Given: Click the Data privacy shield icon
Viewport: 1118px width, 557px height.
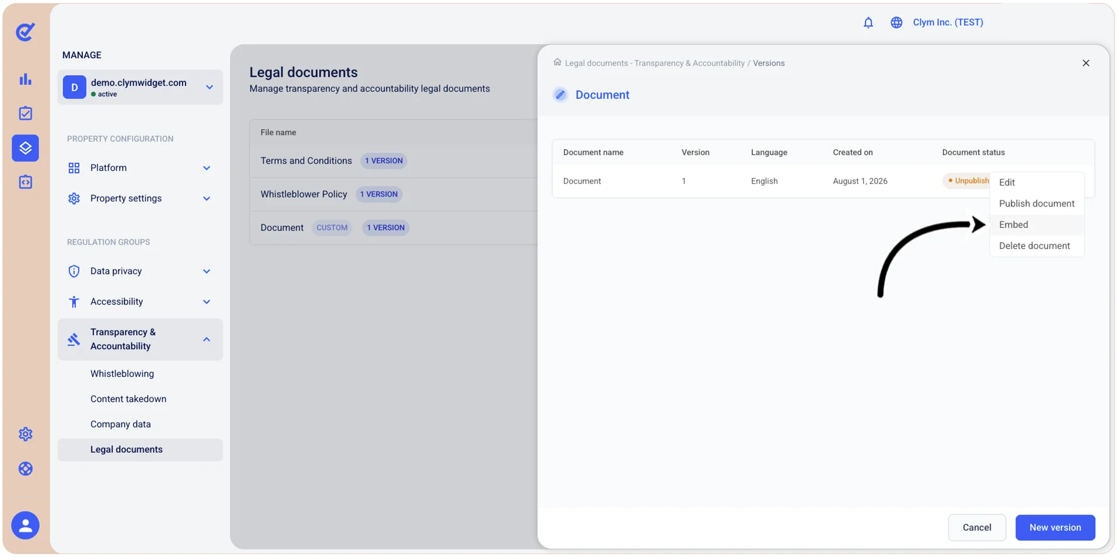Looking at the screenshot, I should 74,271.
